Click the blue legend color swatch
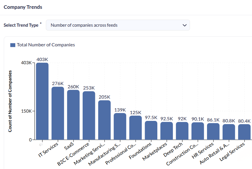Viewport: 252px width, 169px height. pyautogui.click(x=12, y=45)
